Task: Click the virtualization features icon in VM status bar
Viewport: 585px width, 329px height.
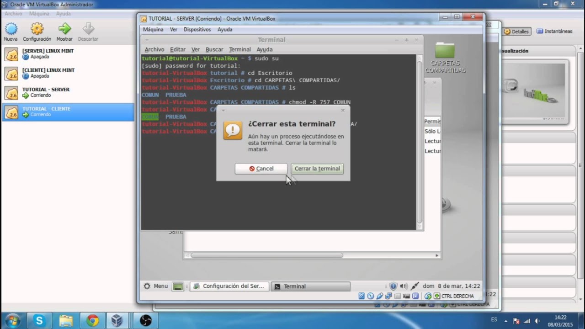Action: (x=415, y=296)
